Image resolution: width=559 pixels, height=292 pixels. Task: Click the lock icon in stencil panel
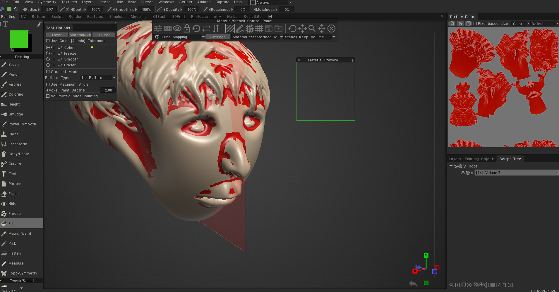[x=187, y=29]
